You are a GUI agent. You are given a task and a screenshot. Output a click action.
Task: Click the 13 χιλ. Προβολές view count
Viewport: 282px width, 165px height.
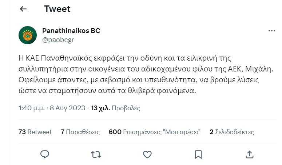[115, 108]
